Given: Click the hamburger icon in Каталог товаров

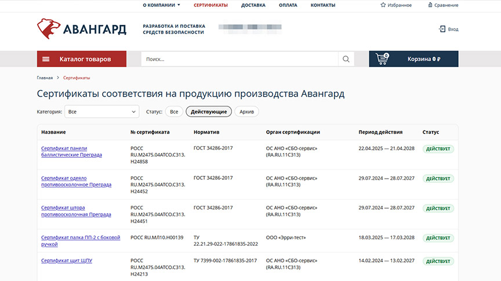Looking at the screenshot, I should tap(46, 59).
